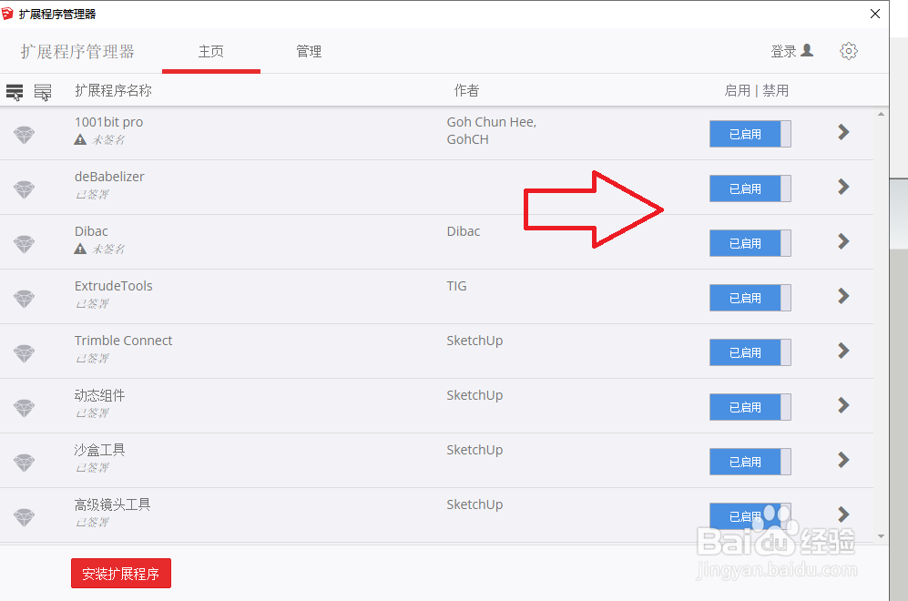908x601 pixels.
Task: Click scrollbar down arrow of extensions list
Action: (881, 536)
